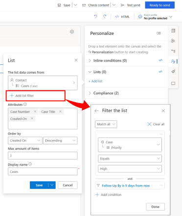
Task: Click the Add list link
Action: pyautogui.click(x=95, y=81)
